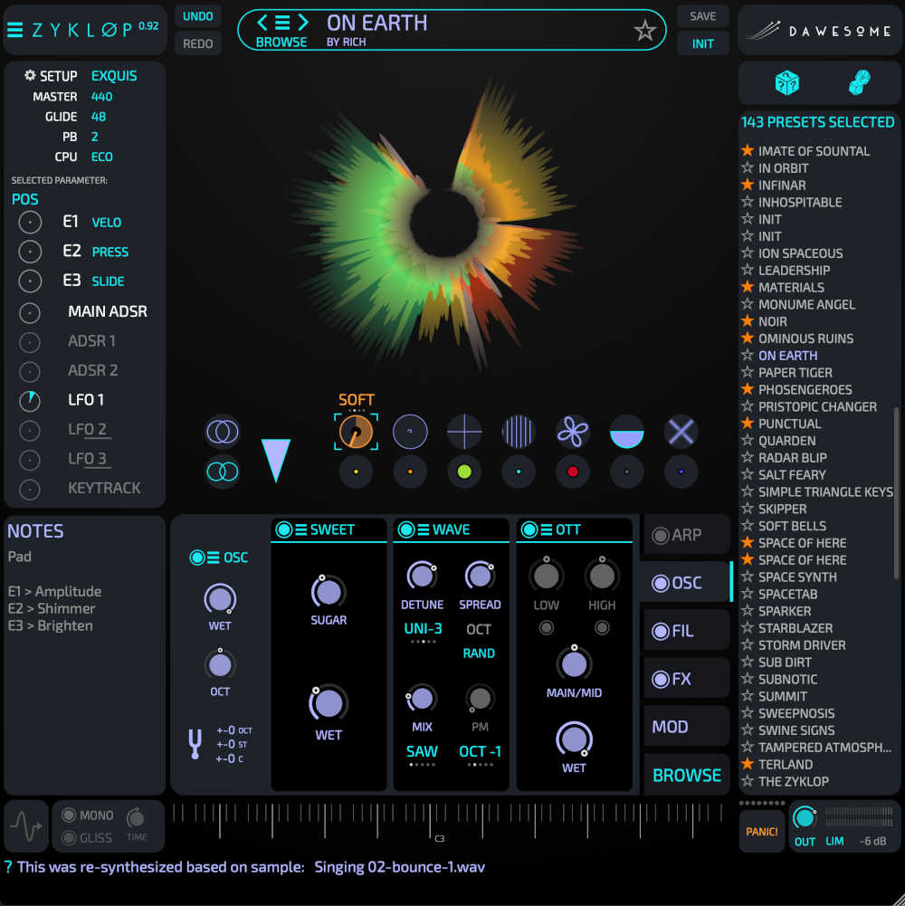
Task: Favorite the ON EARTH preset with header star
Action: (644, 31)
